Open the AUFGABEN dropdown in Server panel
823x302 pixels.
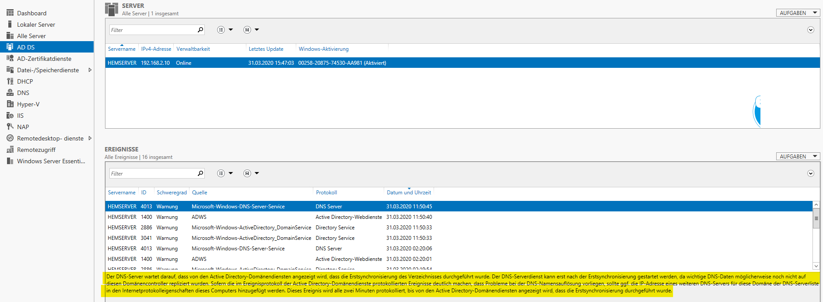[x=798, y=13]
